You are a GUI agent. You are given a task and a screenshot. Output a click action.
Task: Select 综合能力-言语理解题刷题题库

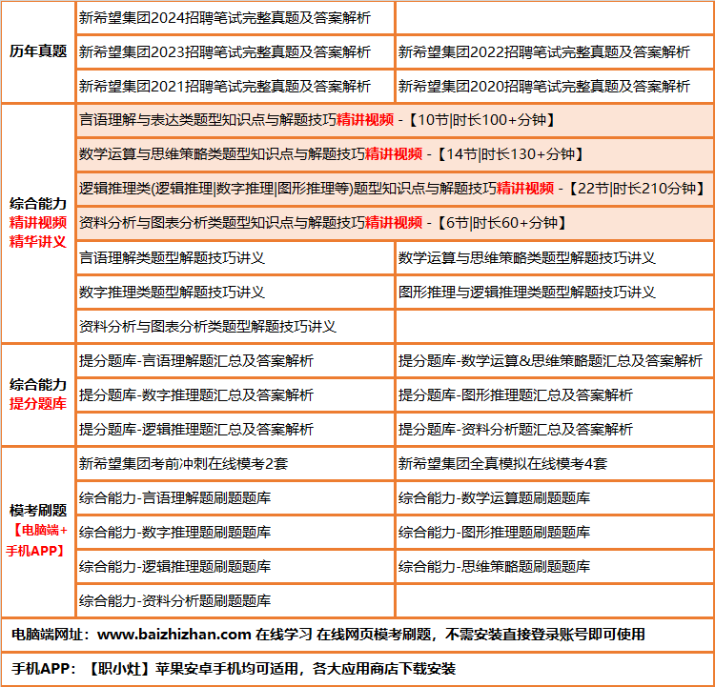tap(235, 497)
